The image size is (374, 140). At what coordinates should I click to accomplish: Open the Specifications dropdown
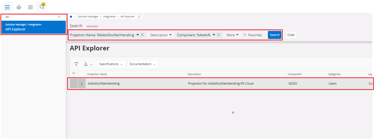(111, 64)
